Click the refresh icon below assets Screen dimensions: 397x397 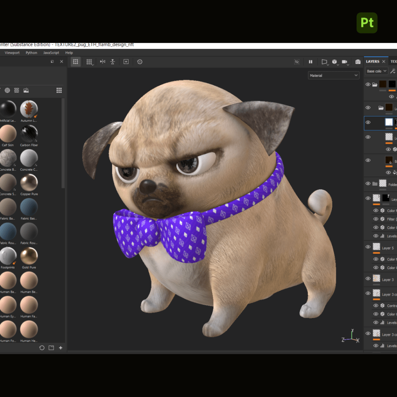42,348
